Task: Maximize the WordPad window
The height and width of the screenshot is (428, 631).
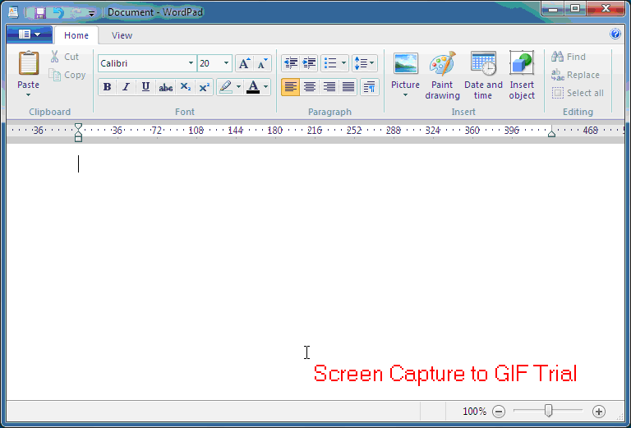Action: pos(575,9)
